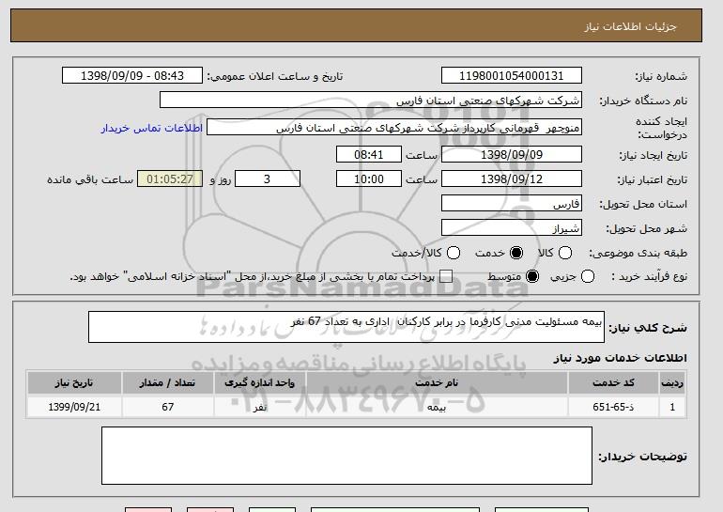Click the quantity cell 67
The image size is (723, 512).
(x=168, y=407)
